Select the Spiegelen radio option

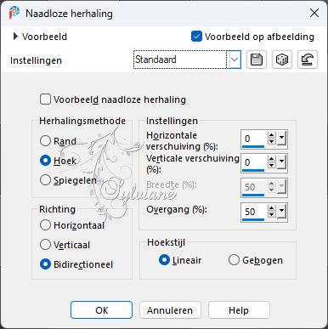[45, 180]
